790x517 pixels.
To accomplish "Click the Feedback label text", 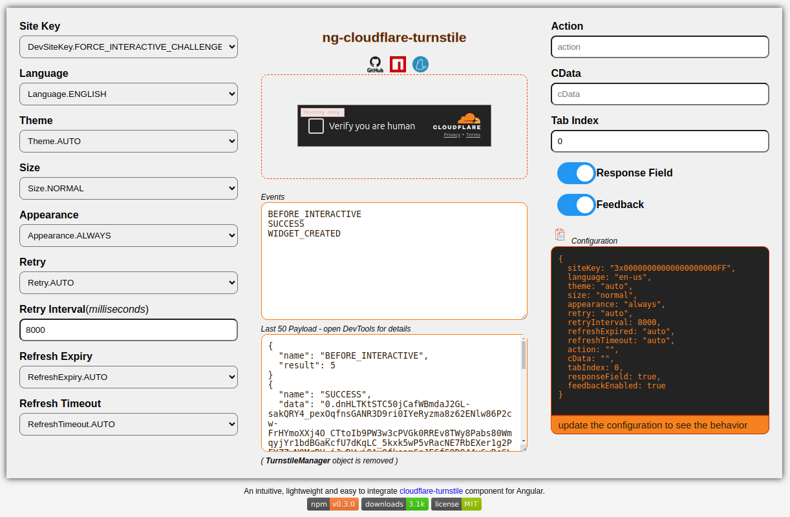I will (620, 205).
